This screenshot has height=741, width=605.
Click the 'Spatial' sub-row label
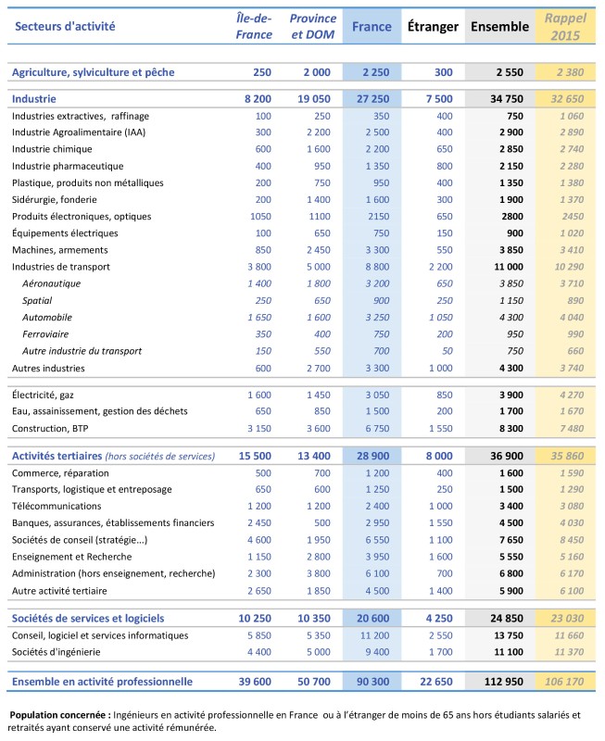(37, 300)
